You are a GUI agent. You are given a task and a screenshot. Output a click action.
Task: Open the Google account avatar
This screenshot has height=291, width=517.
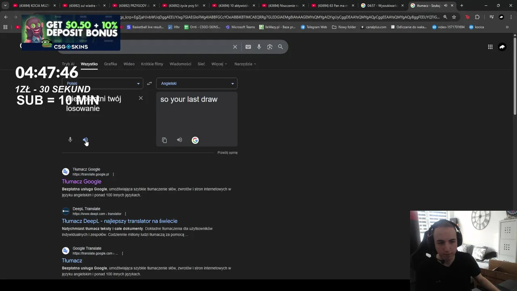tap(502, 47)
